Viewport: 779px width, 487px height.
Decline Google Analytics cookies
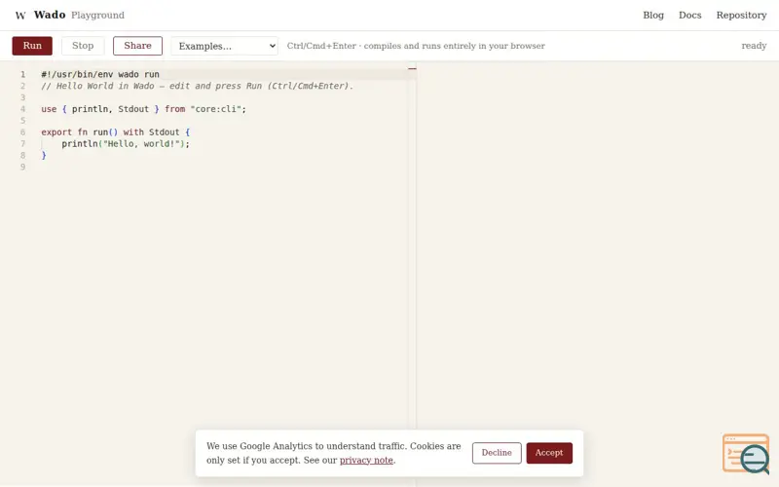coord(497,453)
